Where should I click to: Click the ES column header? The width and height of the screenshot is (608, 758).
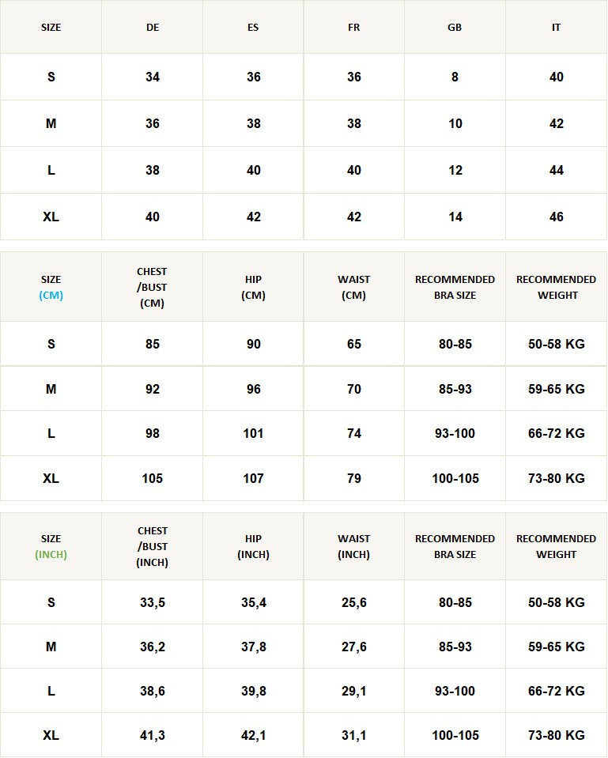pyautogui.click(x=253, y=28)
